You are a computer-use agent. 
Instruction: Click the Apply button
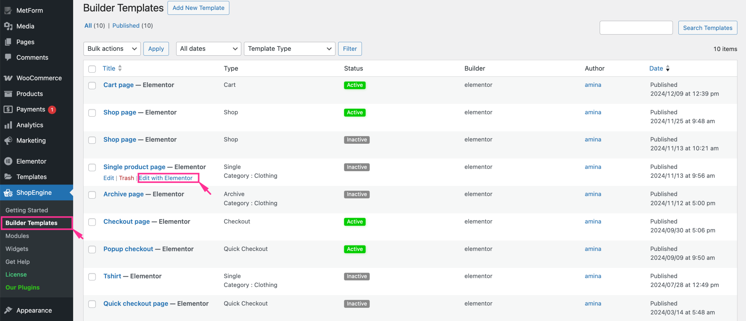(x=156, y=49)
